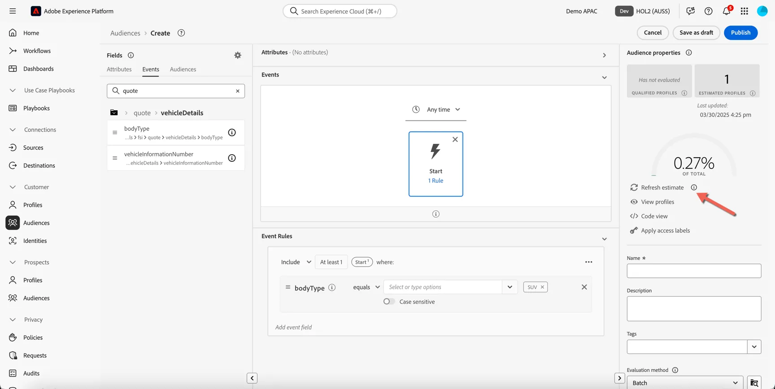Remove the SUV value tag
Screen dimensions: 775x389
542,287
